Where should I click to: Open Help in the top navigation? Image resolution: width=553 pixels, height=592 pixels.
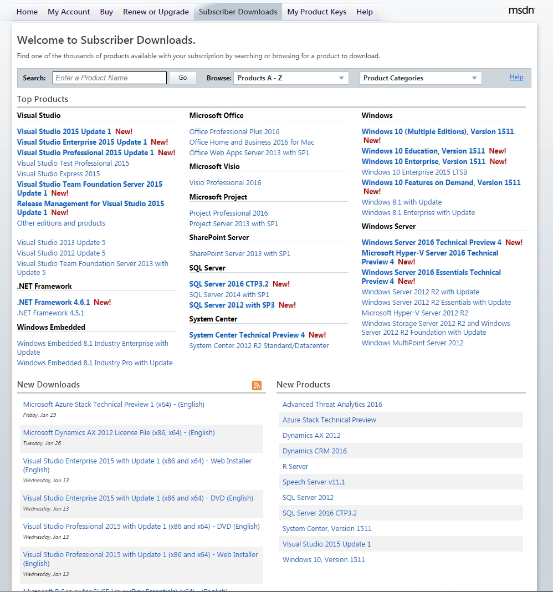pos(364,12)
